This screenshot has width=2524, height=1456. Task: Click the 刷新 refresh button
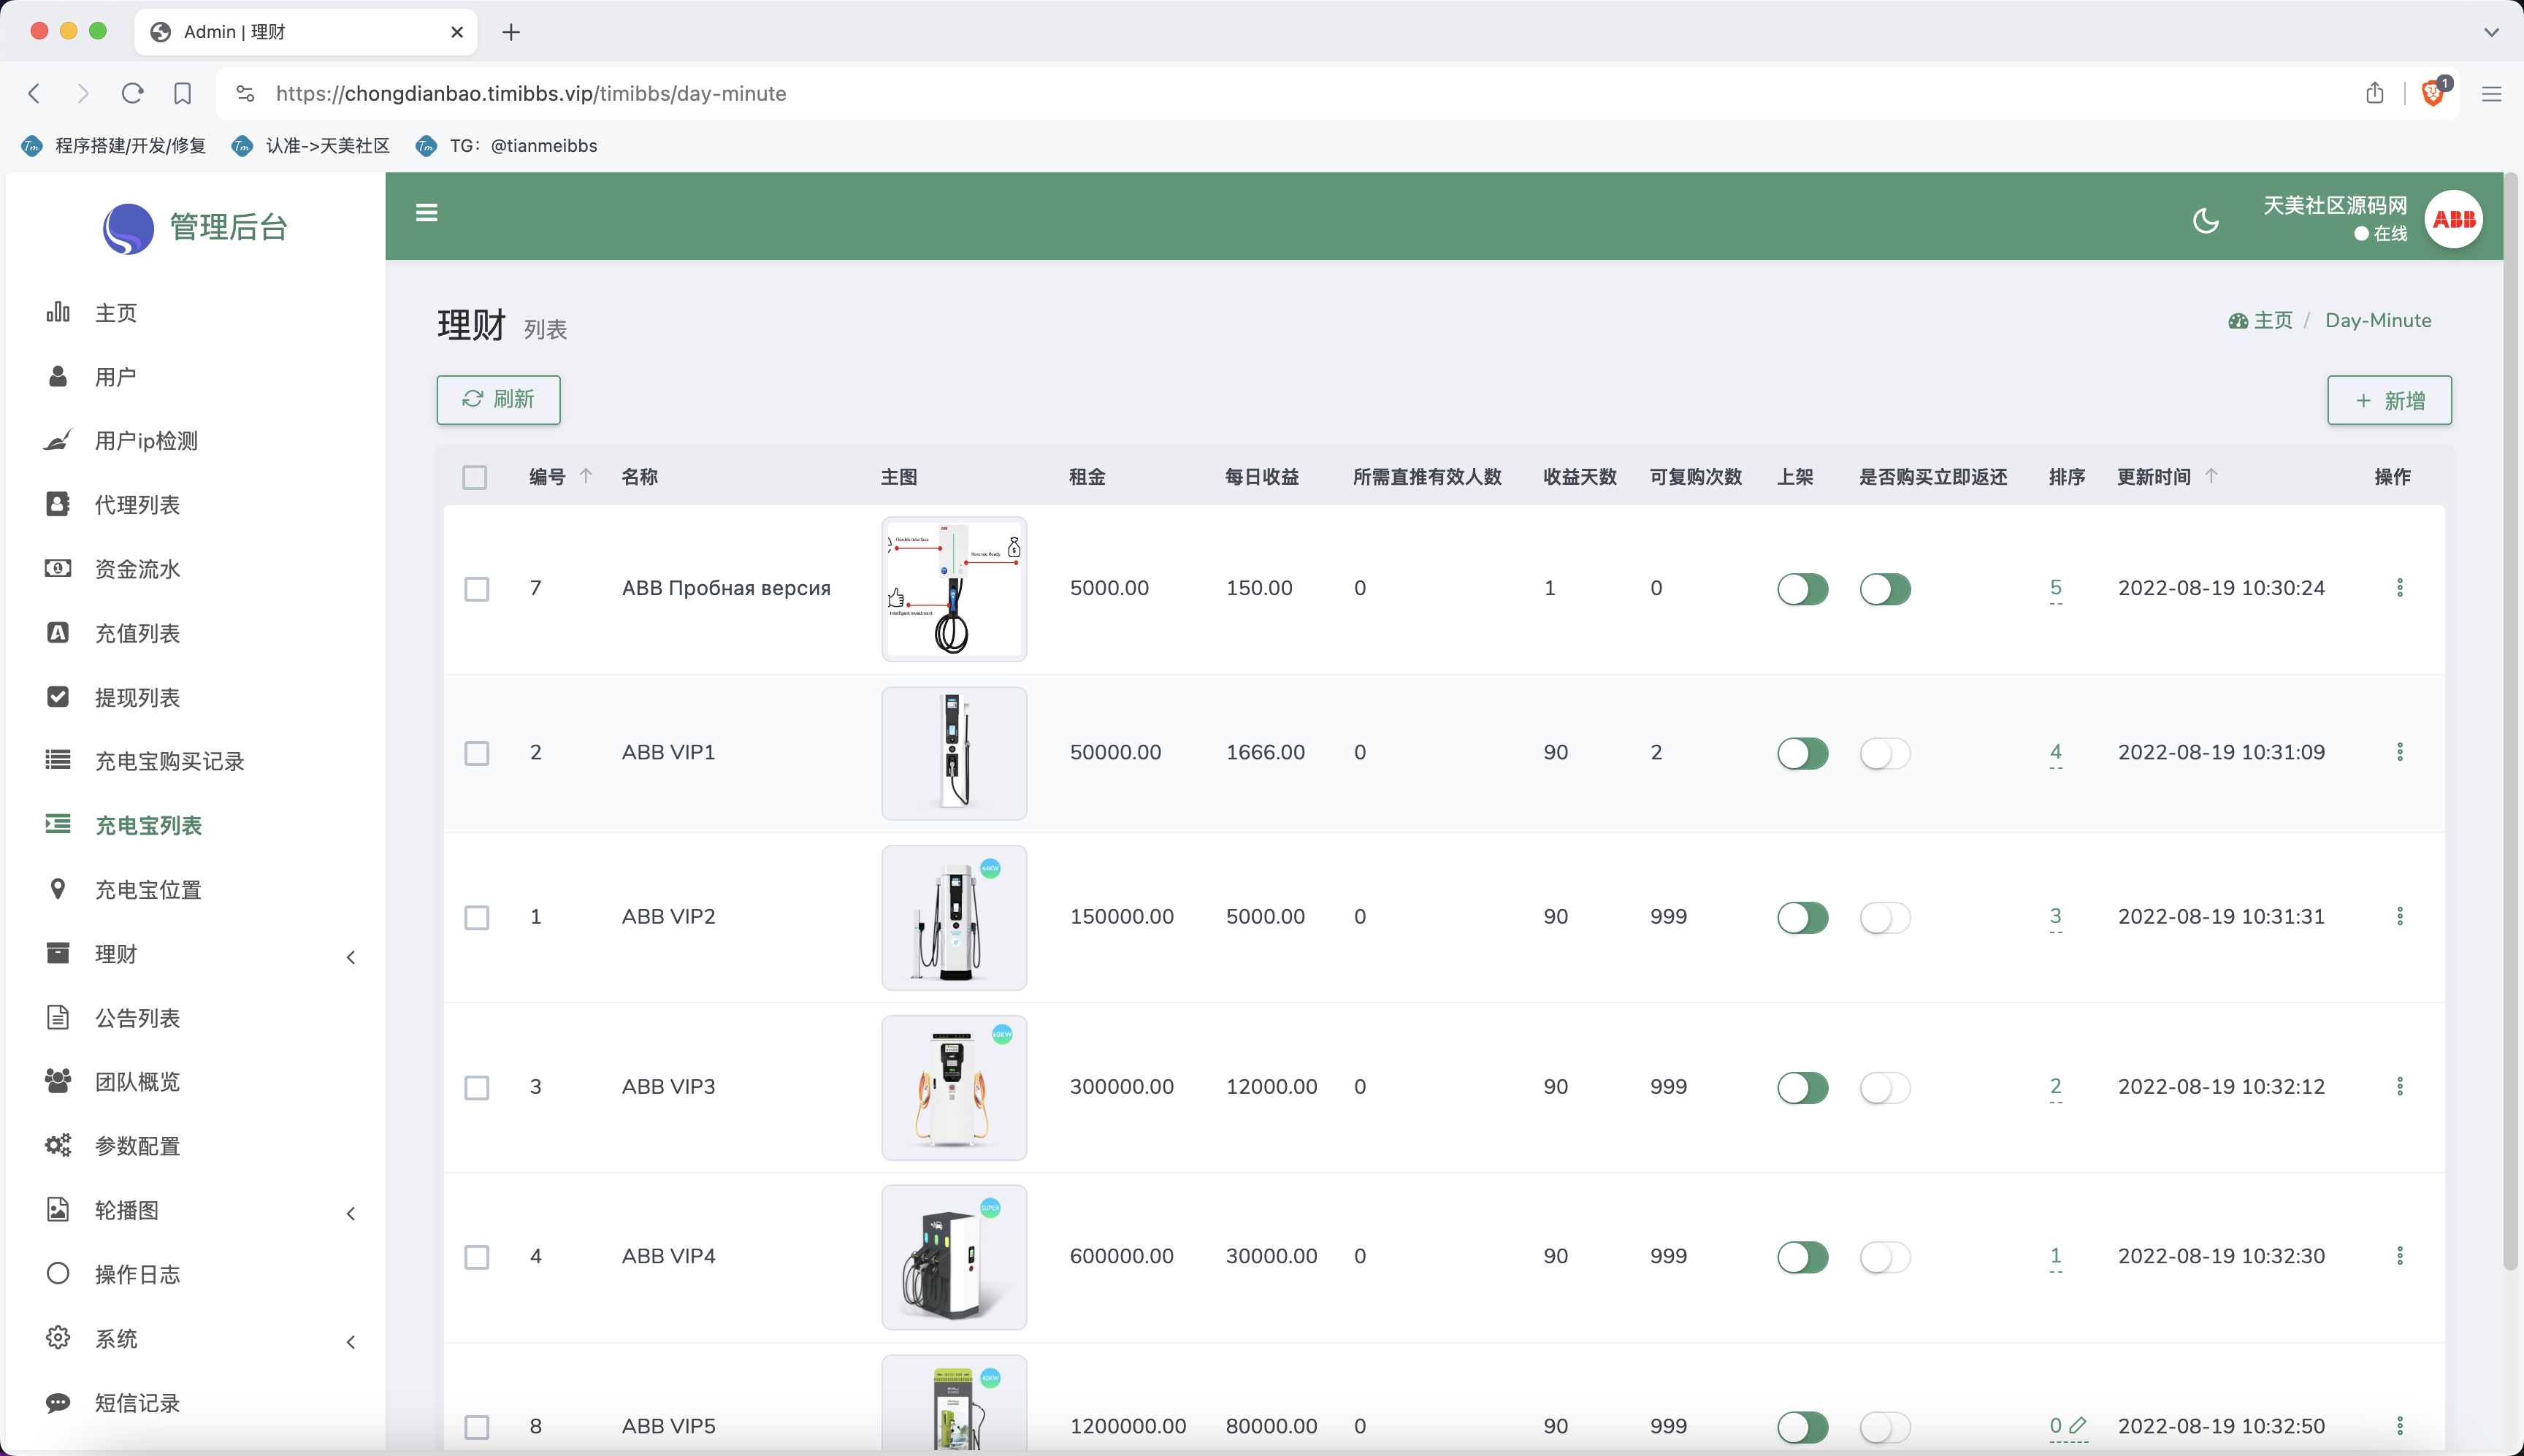pos(498,399)
